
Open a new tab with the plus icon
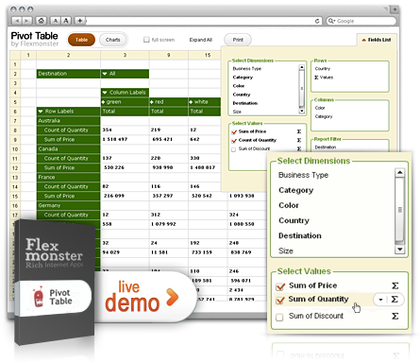[395, 9]
